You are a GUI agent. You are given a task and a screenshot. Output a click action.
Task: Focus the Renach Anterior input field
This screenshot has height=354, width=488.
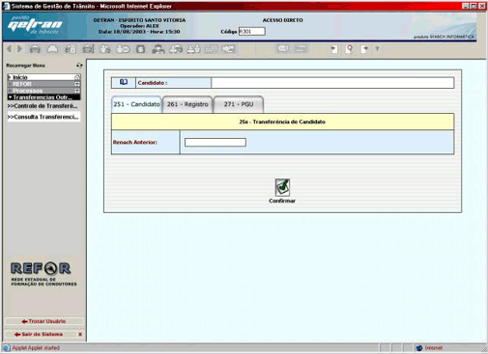tap(215, 143)
